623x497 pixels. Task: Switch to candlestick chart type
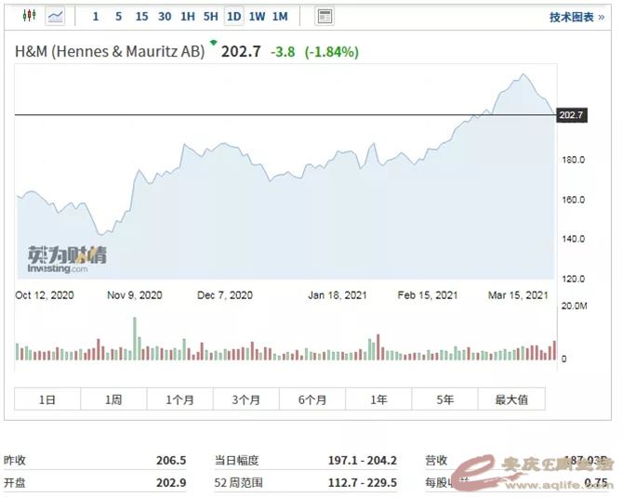(x=28, y=16)
